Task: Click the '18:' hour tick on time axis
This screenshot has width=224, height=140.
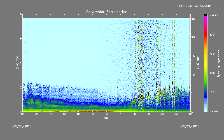Action: [148, 114]
